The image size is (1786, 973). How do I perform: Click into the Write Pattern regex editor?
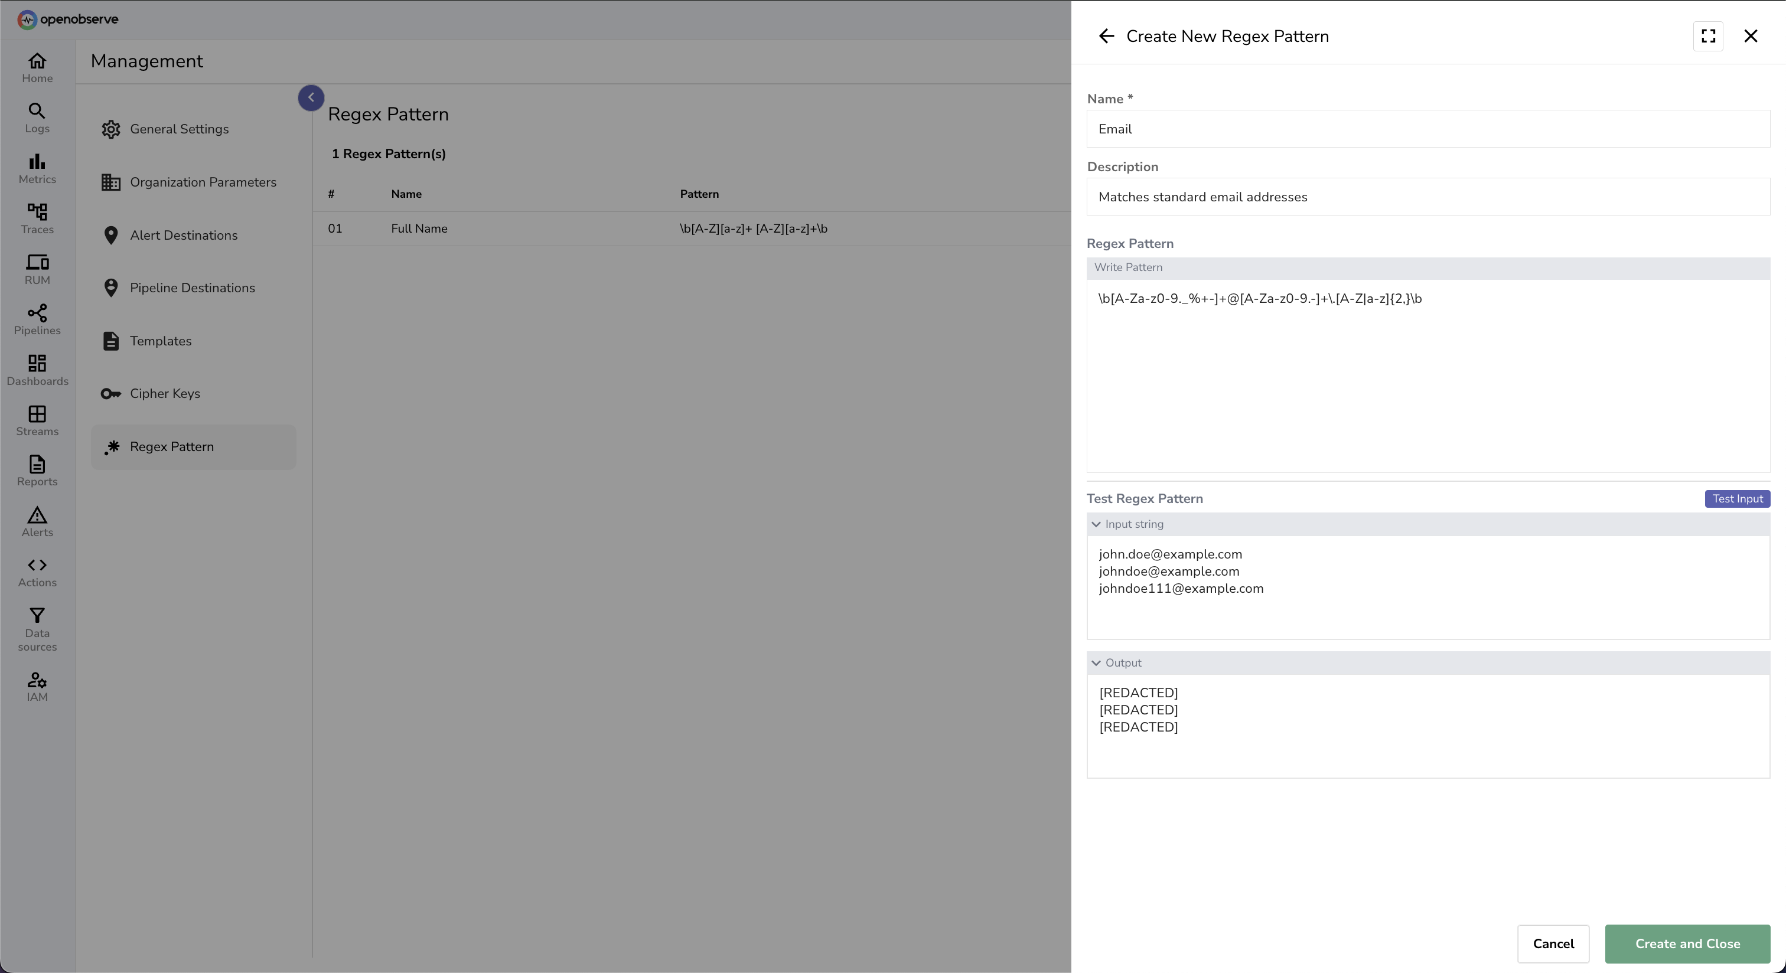pyautogui.click(x=1428, y=376)
